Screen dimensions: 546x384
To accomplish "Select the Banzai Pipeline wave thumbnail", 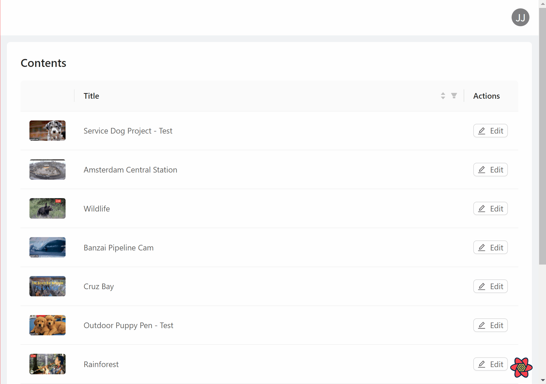I will point(47,247).
